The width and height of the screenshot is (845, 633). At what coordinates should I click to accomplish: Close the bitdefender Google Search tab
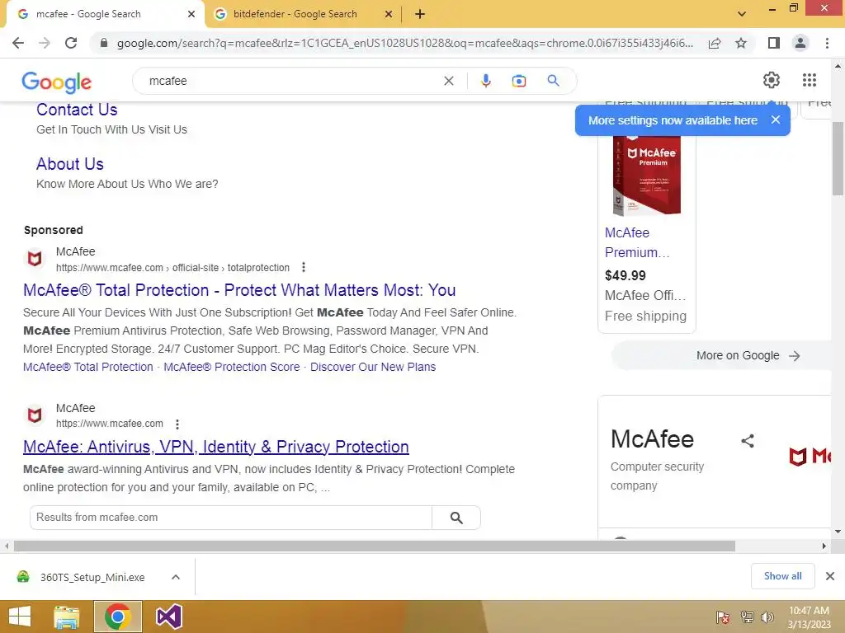(389, 14)
